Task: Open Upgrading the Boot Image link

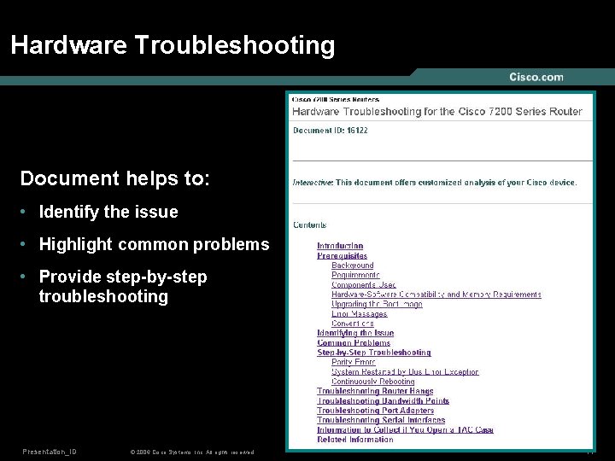Action: [x=377, y=304]
